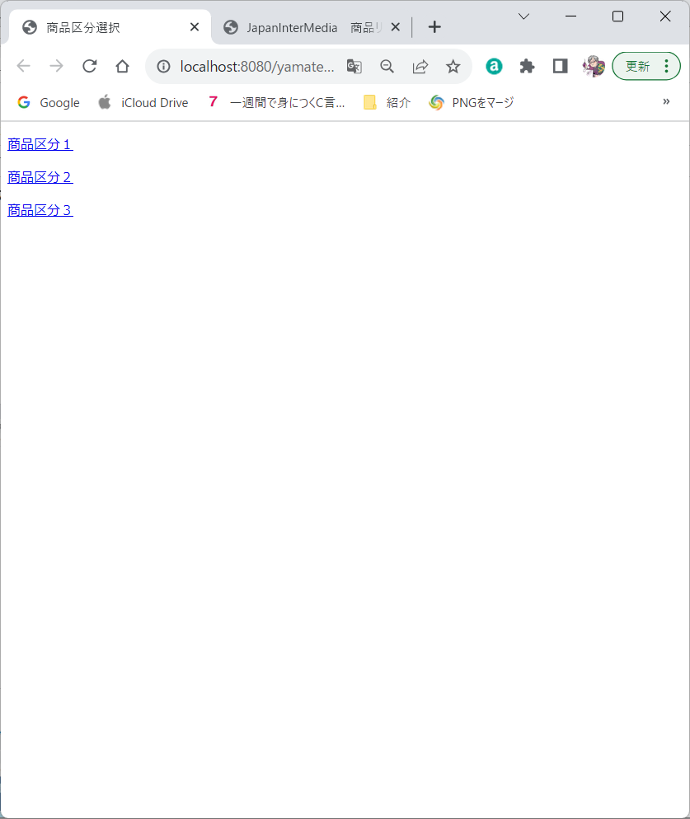Open Google Translate page option
Screen dimensions: 690x819
click(354, 67)
